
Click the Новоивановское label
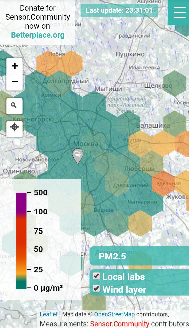[x=37, y=160]
